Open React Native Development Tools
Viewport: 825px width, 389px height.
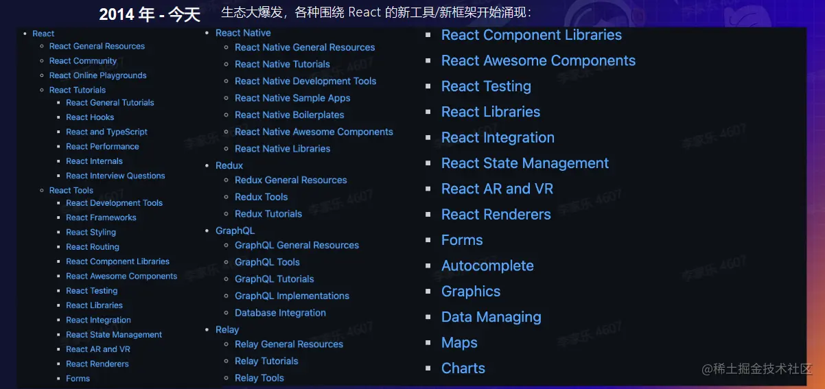click(x=305, y=81)
